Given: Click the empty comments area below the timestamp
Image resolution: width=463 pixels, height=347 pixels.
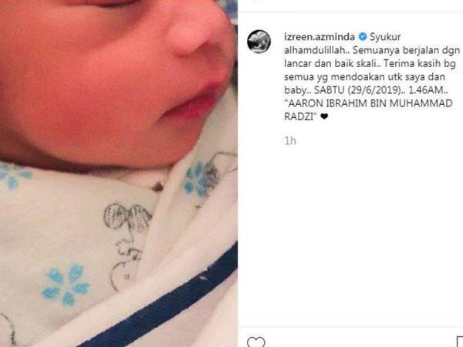Looking at the screenshot, I should point(350,236).
